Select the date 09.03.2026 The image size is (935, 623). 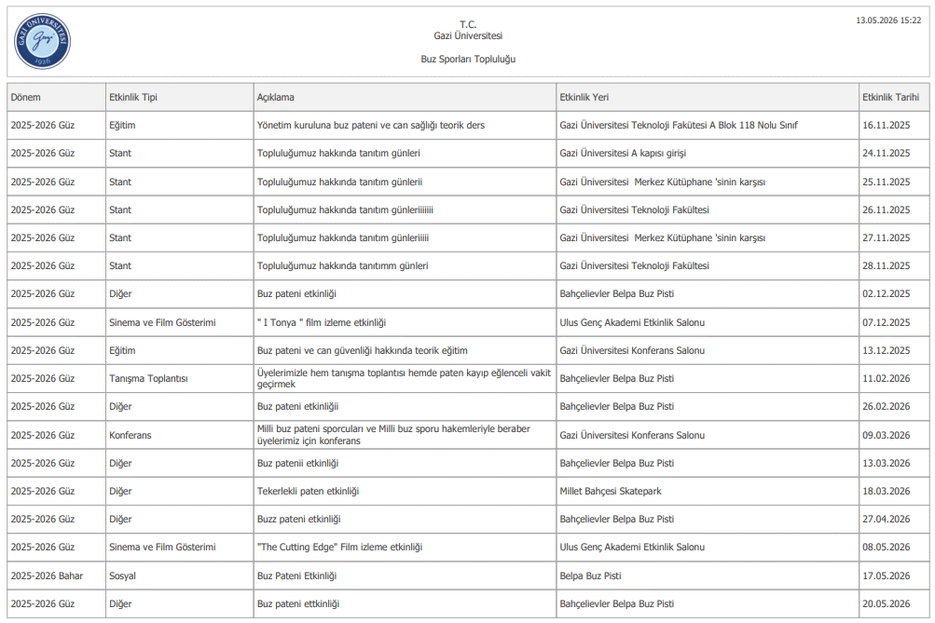point(887,435)
